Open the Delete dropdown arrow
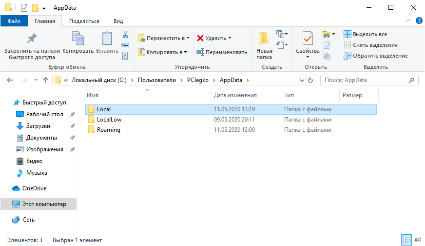The image size is (425, 246). 230,38
